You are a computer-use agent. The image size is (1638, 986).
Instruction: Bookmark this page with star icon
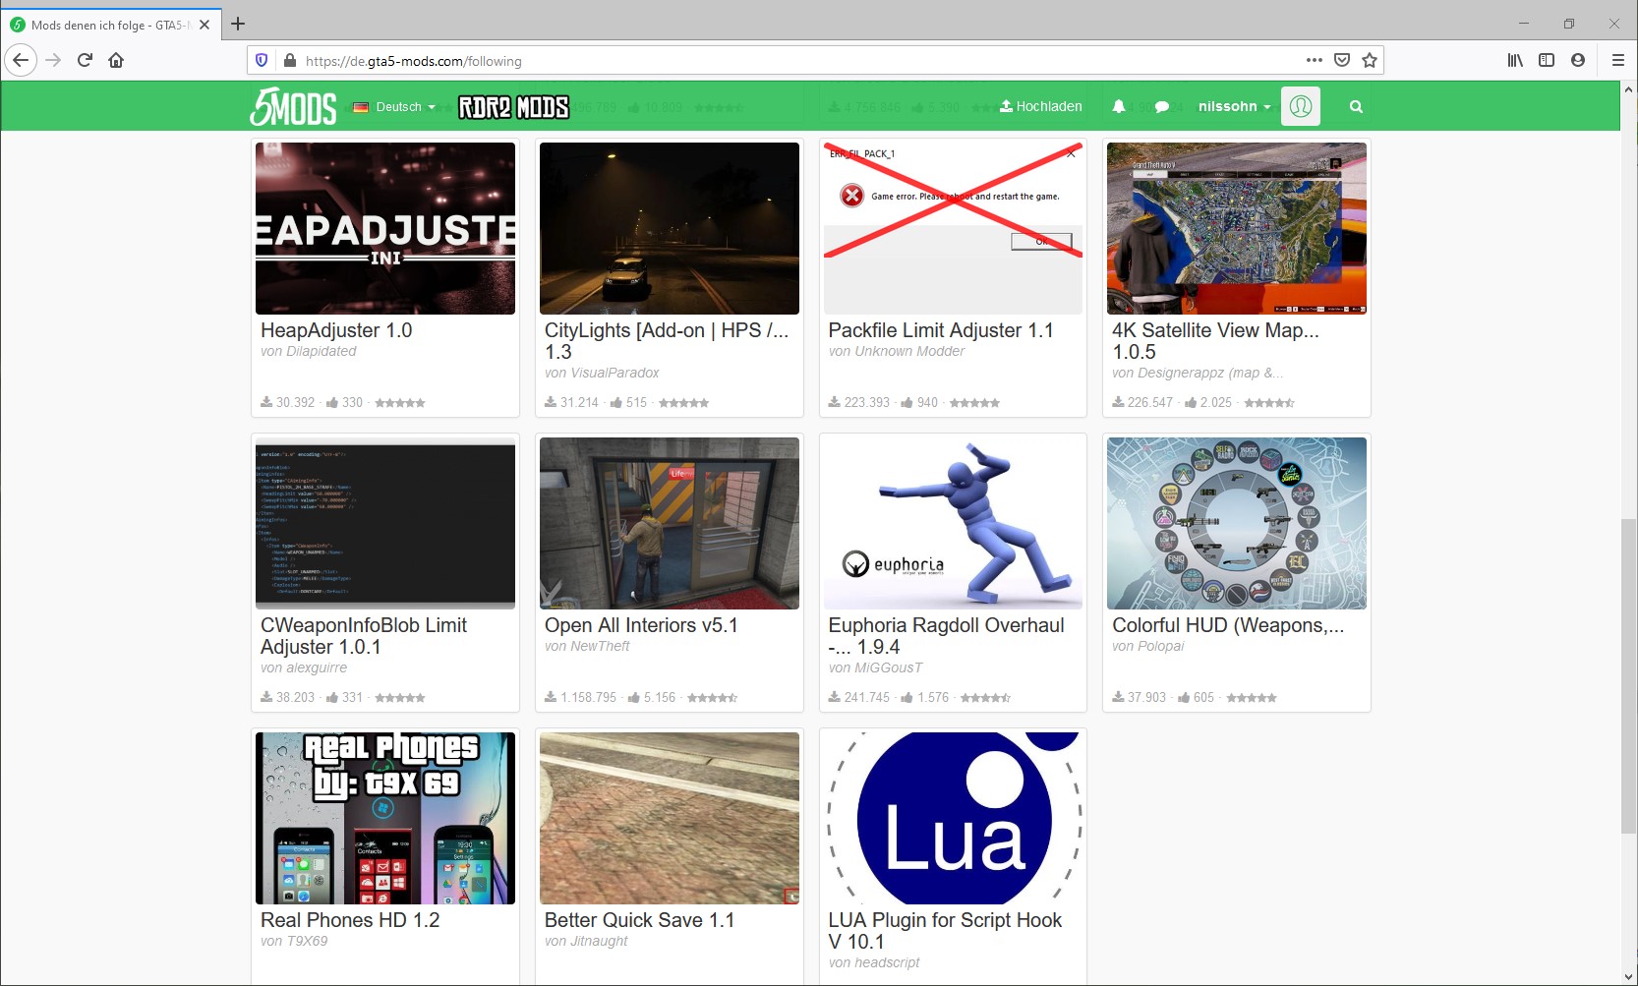point(1370,60)
